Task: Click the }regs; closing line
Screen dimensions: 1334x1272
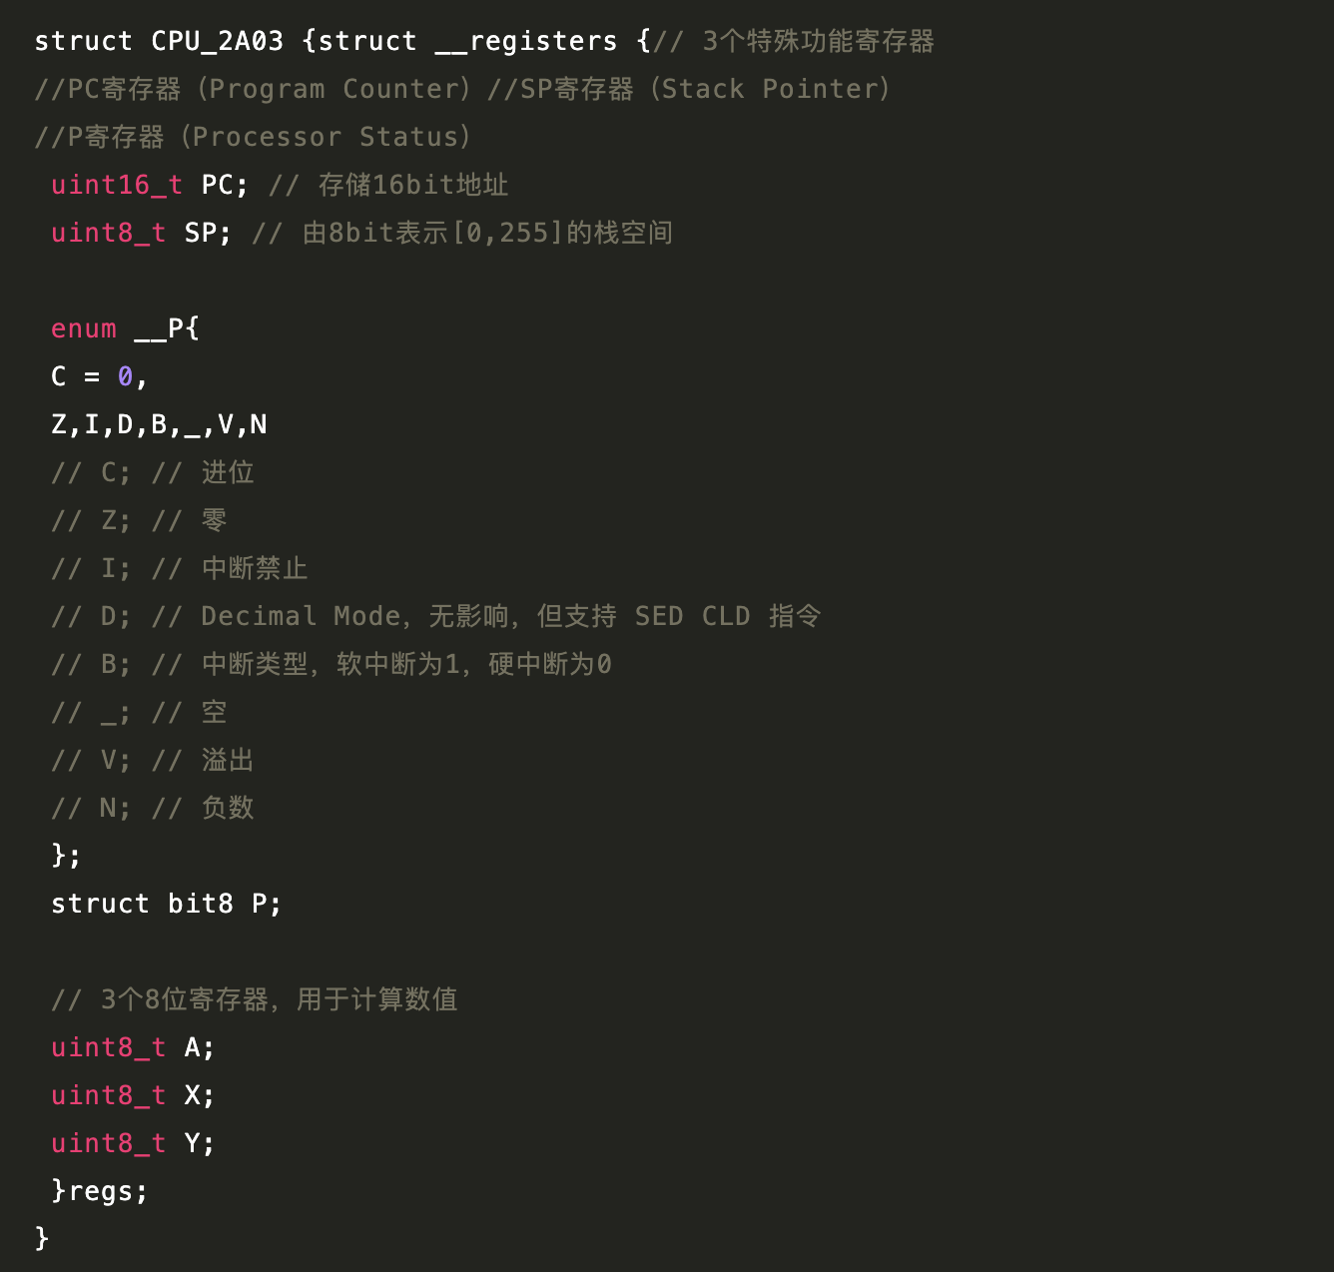Action: click(x=100, y=1191)
